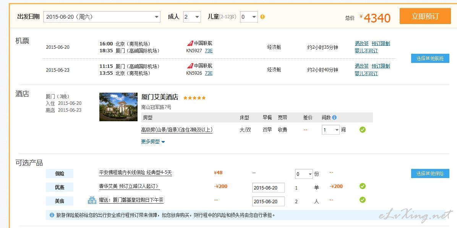Click the 11:15 厦门（高崎国际机场） departure line
This screenshot has width=457, height=228.
[x=130, y=66]
